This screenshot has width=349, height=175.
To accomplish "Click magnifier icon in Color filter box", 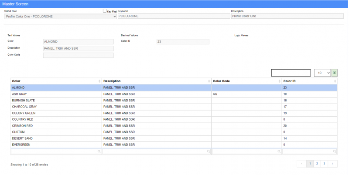I will coord(99,151).
